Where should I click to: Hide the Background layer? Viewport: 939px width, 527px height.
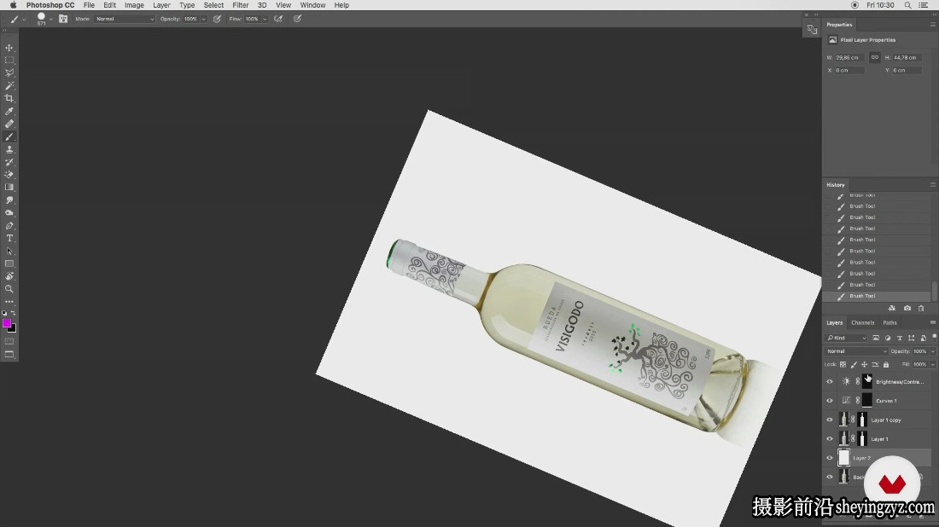(830, 478)
